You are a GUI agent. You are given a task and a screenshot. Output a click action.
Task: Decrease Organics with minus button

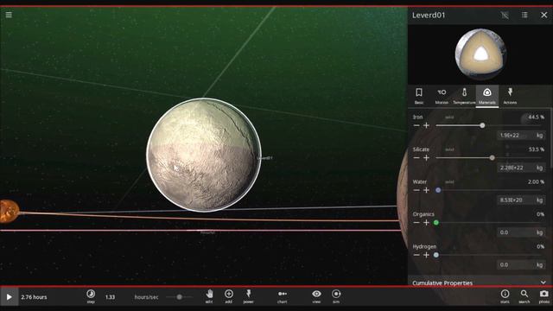(416, 223)
